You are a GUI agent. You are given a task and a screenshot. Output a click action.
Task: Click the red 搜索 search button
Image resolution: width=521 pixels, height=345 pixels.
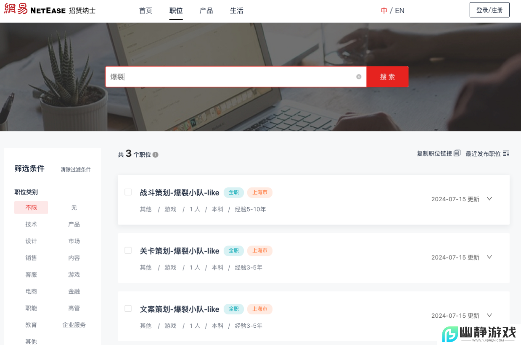(x=387, y=76)
